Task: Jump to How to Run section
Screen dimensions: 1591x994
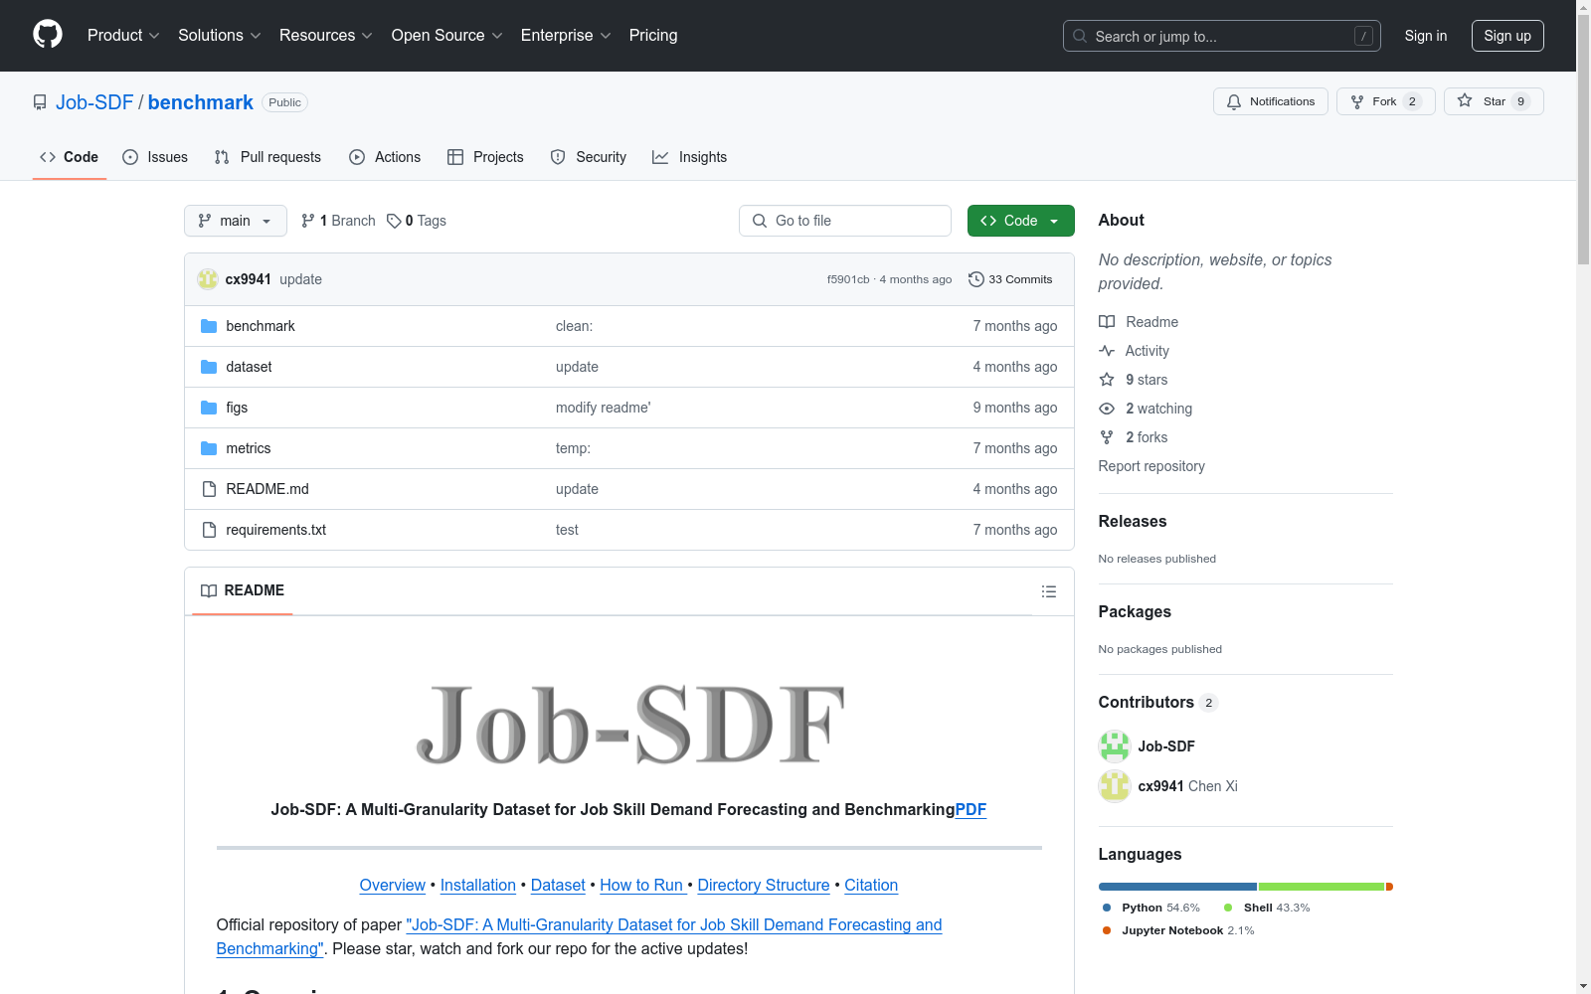Action: [x=642, y=885]
